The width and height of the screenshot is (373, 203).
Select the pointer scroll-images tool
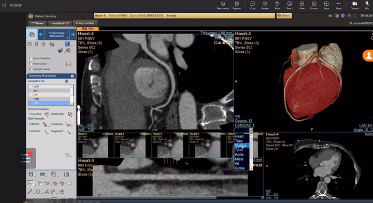click(31, 183)
